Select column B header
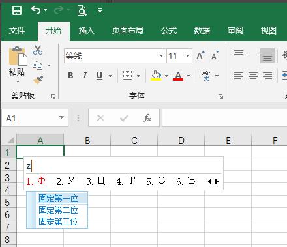 coord(87,140)
